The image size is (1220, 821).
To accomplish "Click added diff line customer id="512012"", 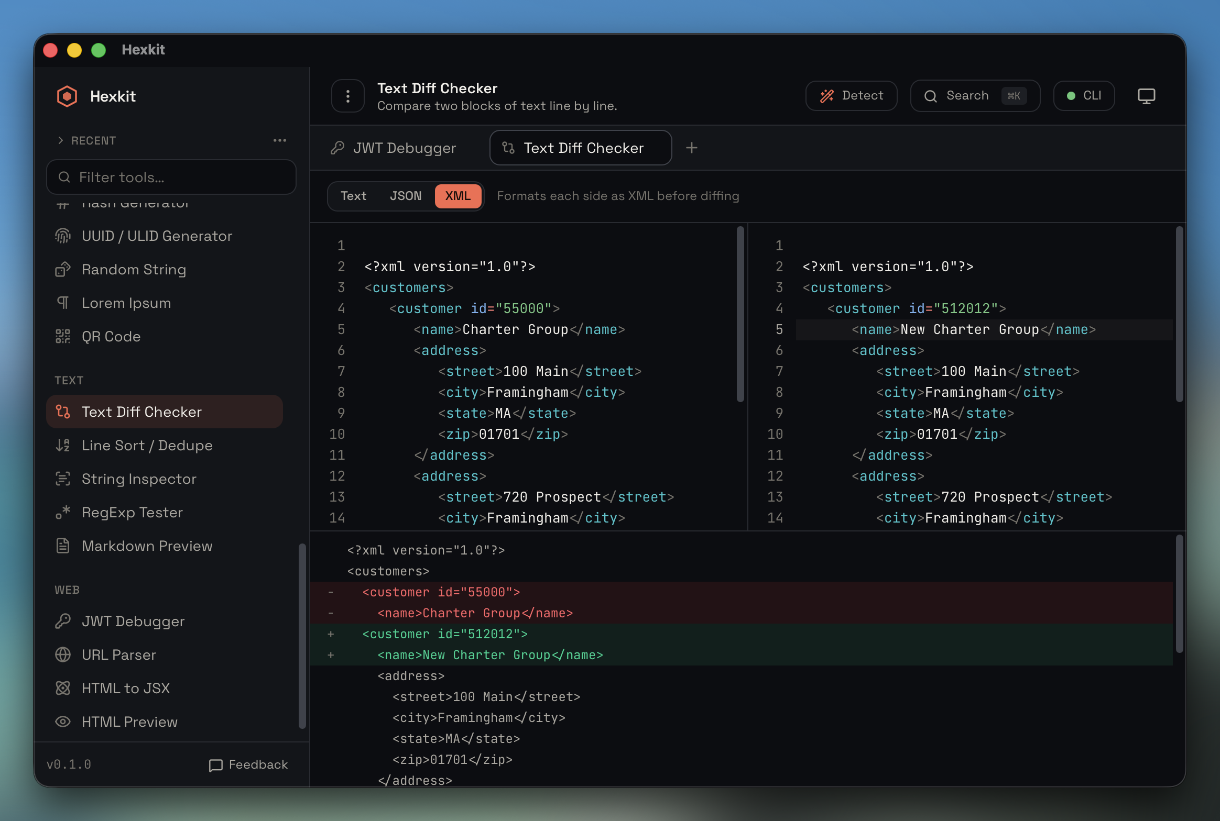I will pyautogui.click(x=741, y=634).
